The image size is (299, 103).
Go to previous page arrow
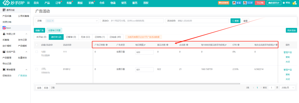(x=253, y=87)
